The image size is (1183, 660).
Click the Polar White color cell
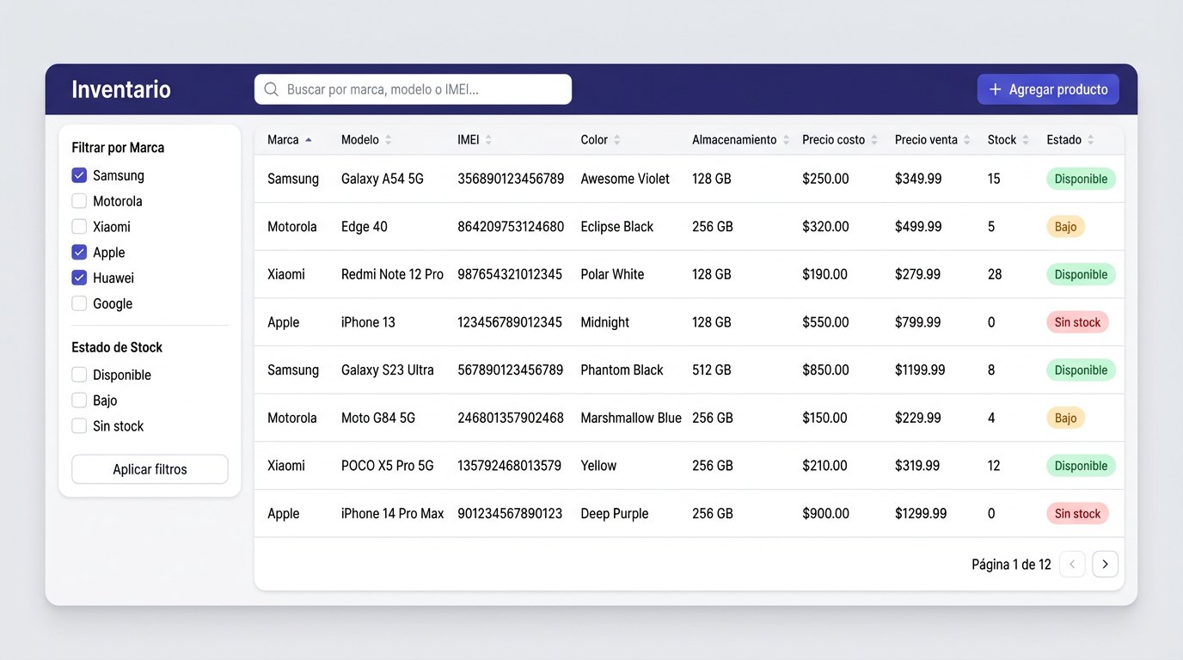(612, 274)
